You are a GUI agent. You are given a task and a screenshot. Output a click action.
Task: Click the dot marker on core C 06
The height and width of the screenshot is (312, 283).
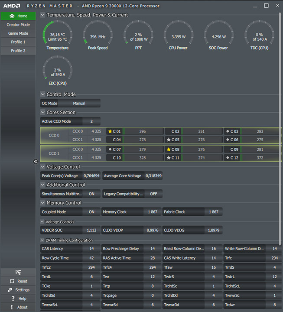pyautogui.click(x=228, y=140)
